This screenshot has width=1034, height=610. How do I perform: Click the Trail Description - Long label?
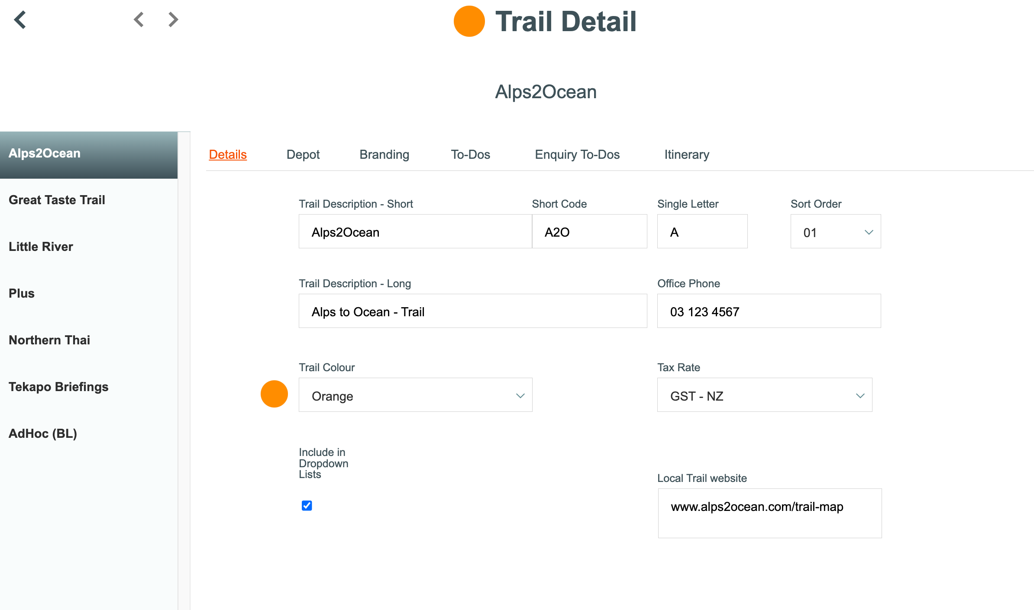coord(355,283)
